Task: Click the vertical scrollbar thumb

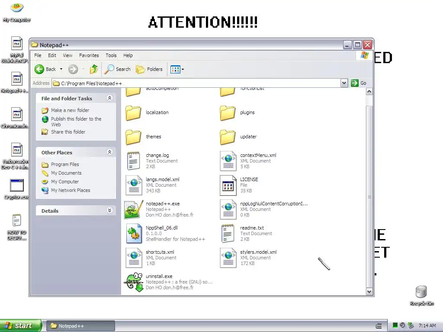Action: [369, 196]
